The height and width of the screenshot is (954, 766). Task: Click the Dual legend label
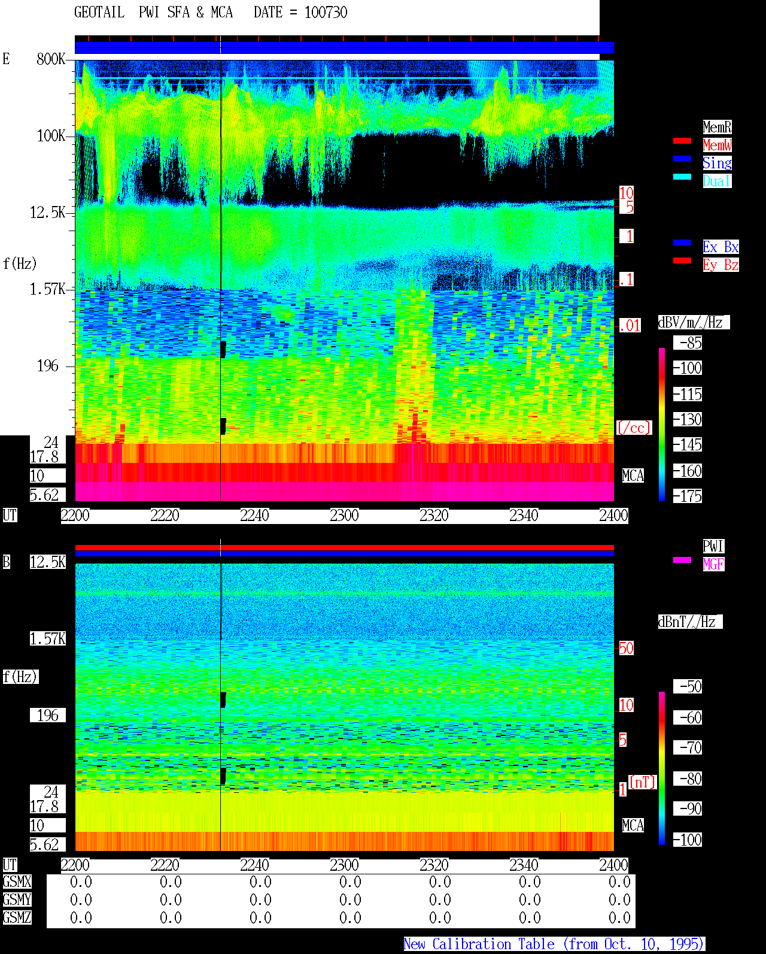(x=717, y=181)
